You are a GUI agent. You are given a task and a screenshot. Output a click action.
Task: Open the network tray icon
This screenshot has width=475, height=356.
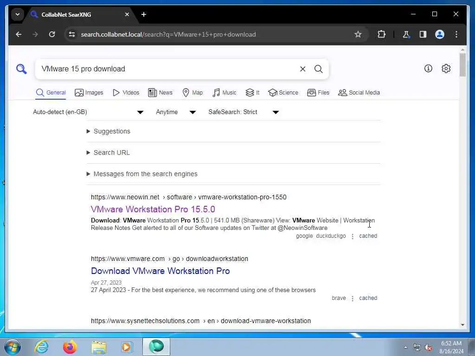(x=417, y=348)
